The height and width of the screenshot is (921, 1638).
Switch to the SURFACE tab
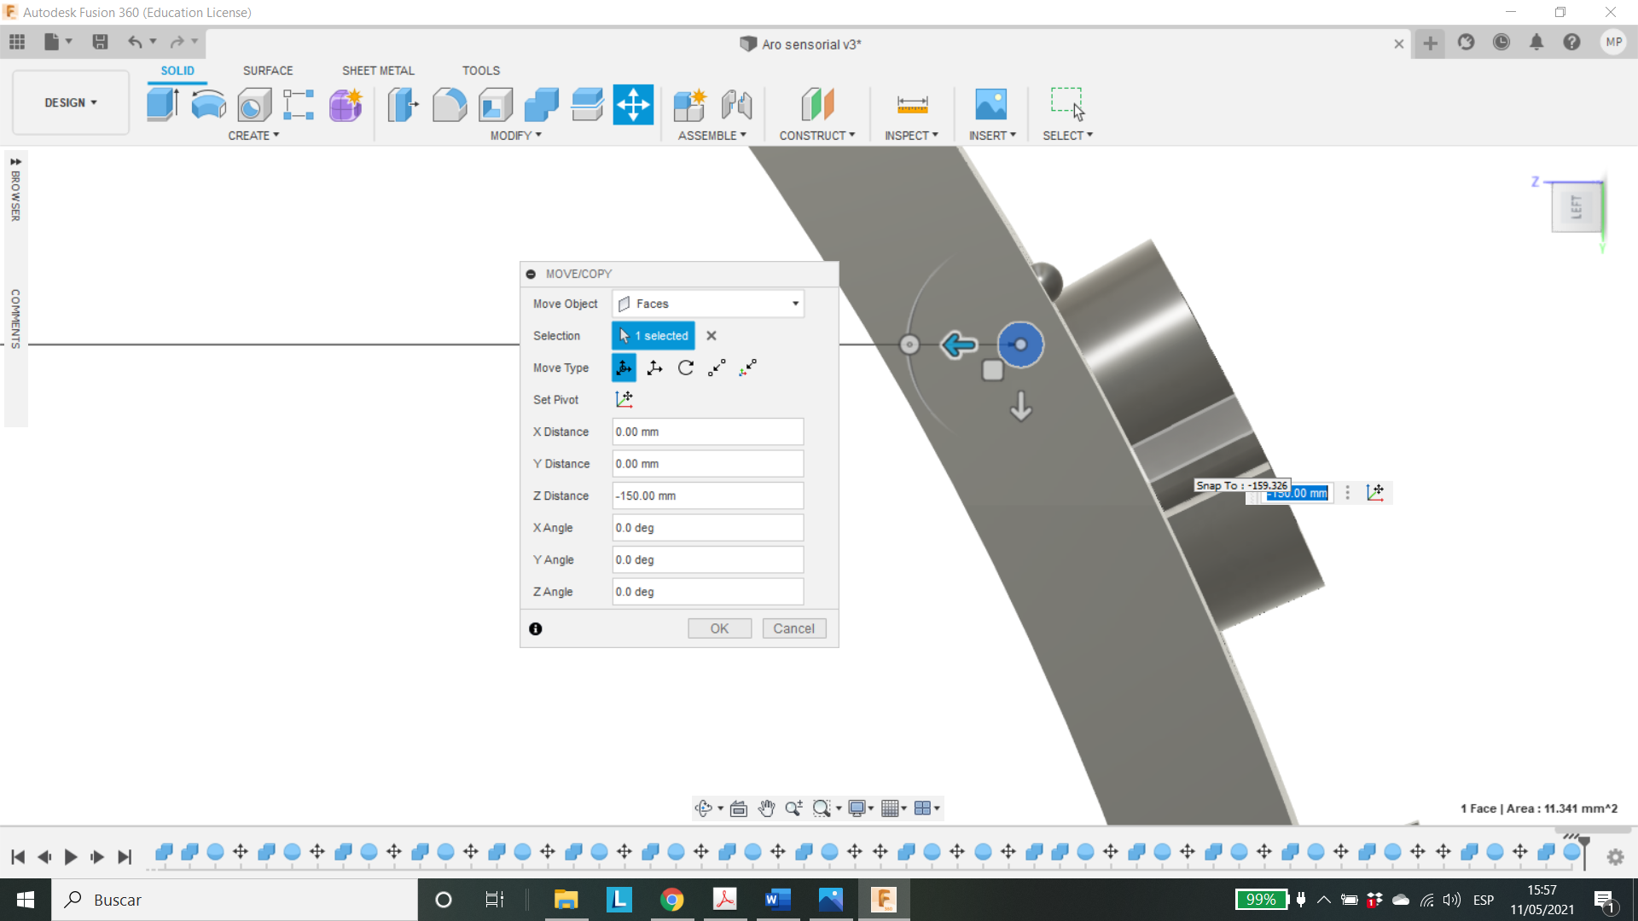tap(268, 71)
